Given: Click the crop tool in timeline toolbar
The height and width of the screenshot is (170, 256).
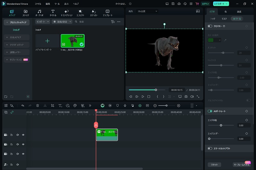Looking at the screenshot, I should click(52, 106).
